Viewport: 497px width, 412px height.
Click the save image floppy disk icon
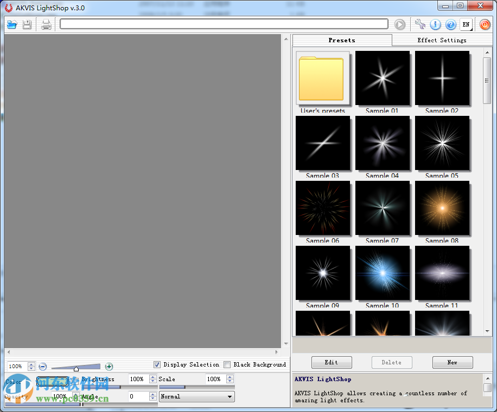point(27,24)
